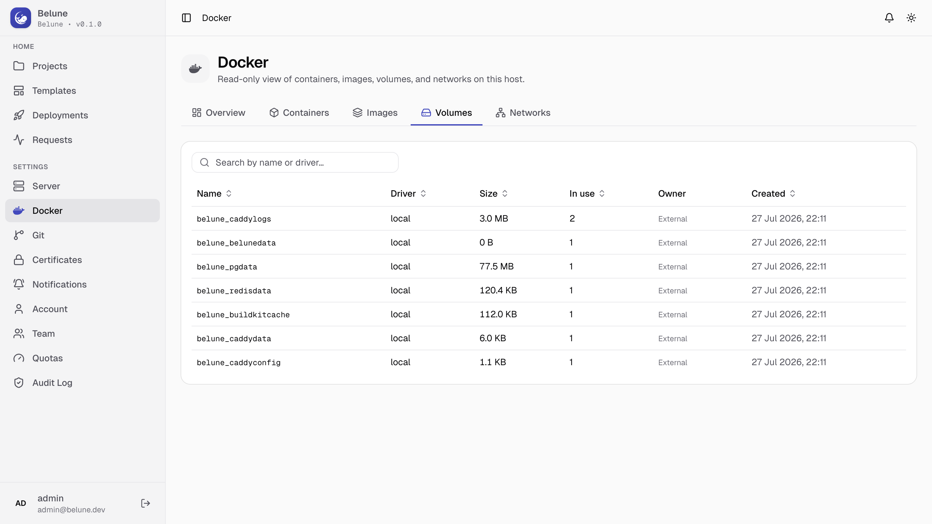Click the Deployments rocket icon
932x524 pixels.
click(19, 115)
